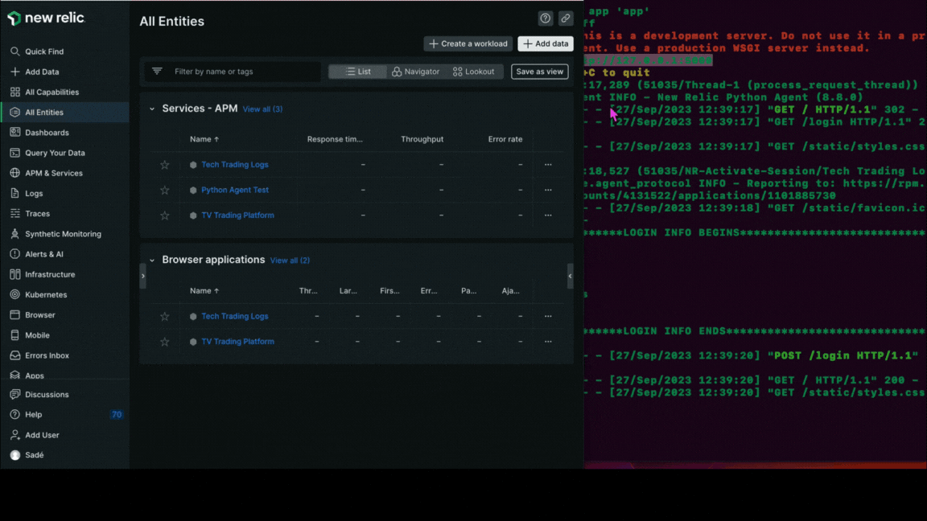Open the help question mark icon

click(545, 18)
